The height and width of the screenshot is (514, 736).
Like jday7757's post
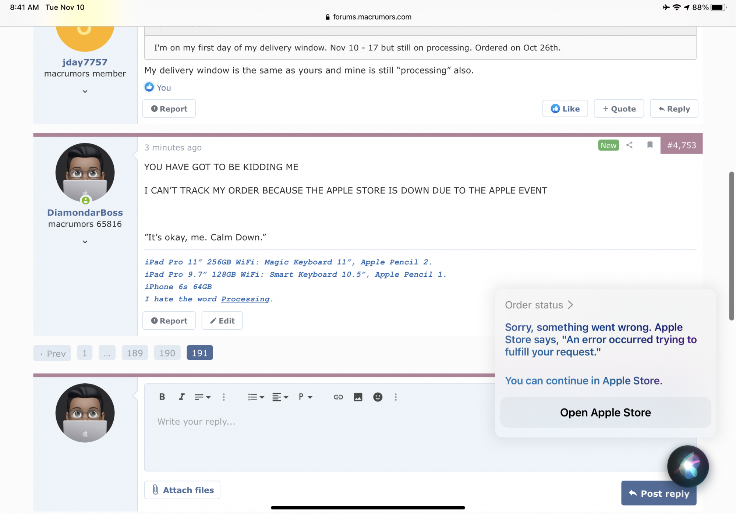[x=565, y=109]
